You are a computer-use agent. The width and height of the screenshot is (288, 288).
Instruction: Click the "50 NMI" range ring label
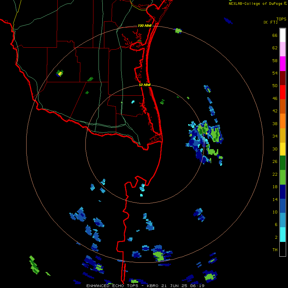pos(145,85)
